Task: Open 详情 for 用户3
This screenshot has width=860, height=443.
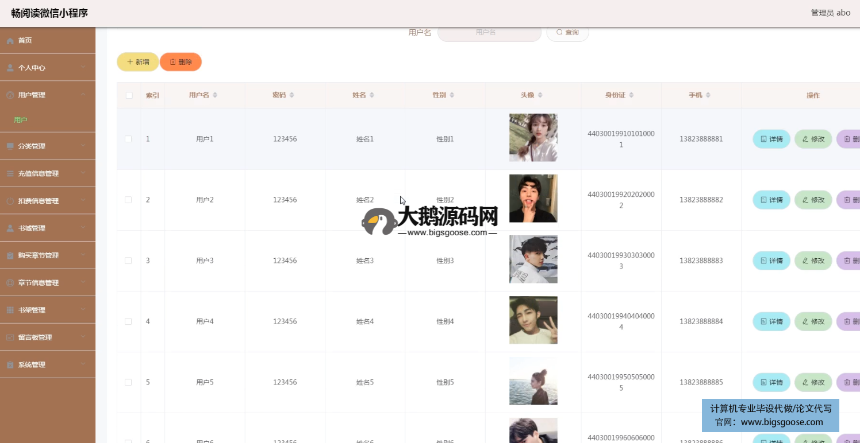Action: click(x=771, y=261)
